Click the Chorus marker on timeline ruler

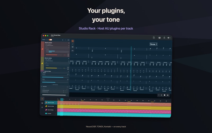129,101
